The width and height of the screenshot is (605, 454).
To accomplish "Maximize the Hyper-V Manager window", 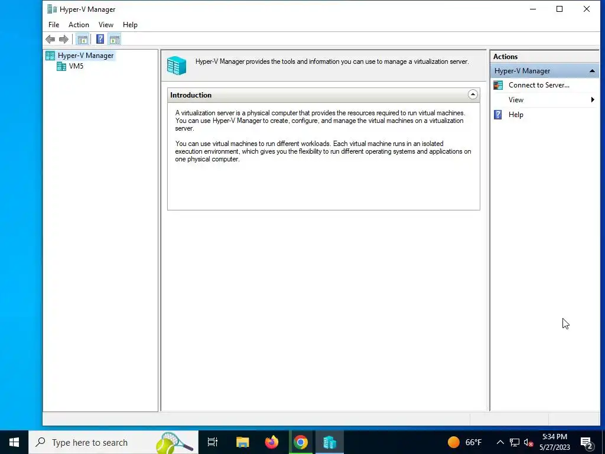I will [x=560, y=9].
